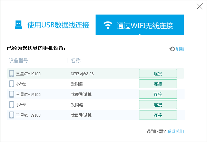
Task: Click the WiFi signal icon
Action: [x=108, y=25]
